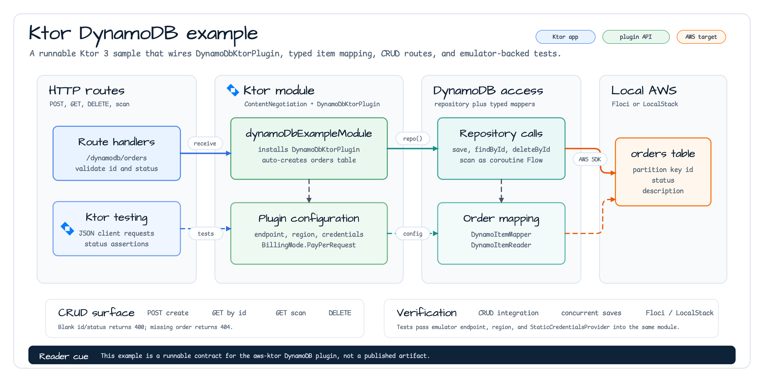Click 'Floci / LocalStack' in Verification
Image resolution: width=764 pixels, height=382 pixels.
click(x=679, y=313)
